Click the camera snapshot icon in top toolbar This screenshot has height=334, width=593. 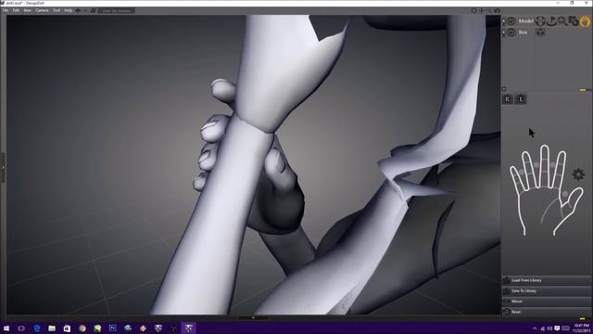click(497, 10)
